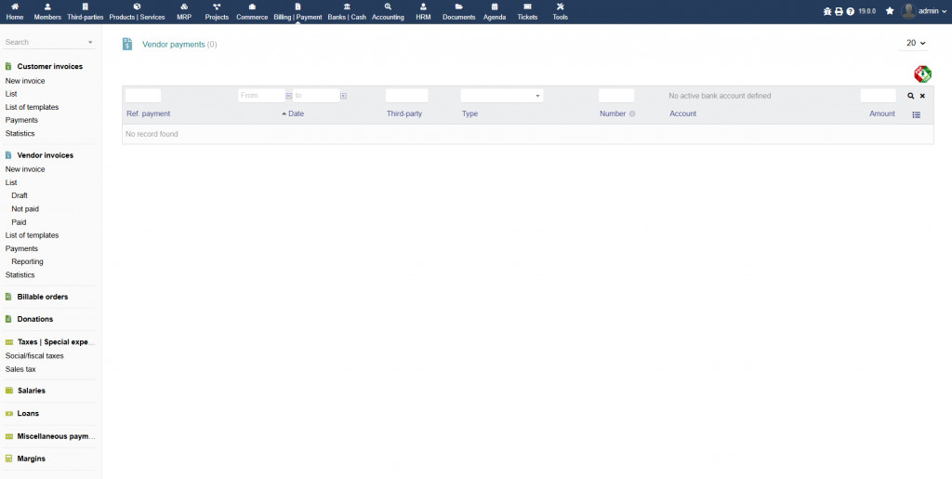Sort by Account column header

click(683, 113)
